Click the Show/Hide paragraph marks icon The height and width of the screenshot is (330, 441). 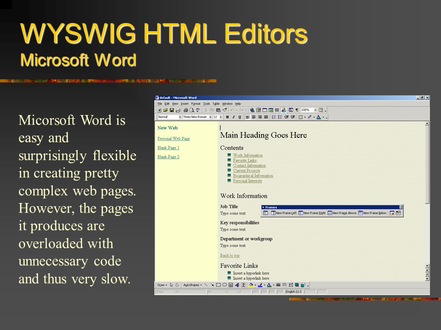(x=297, y=110)
